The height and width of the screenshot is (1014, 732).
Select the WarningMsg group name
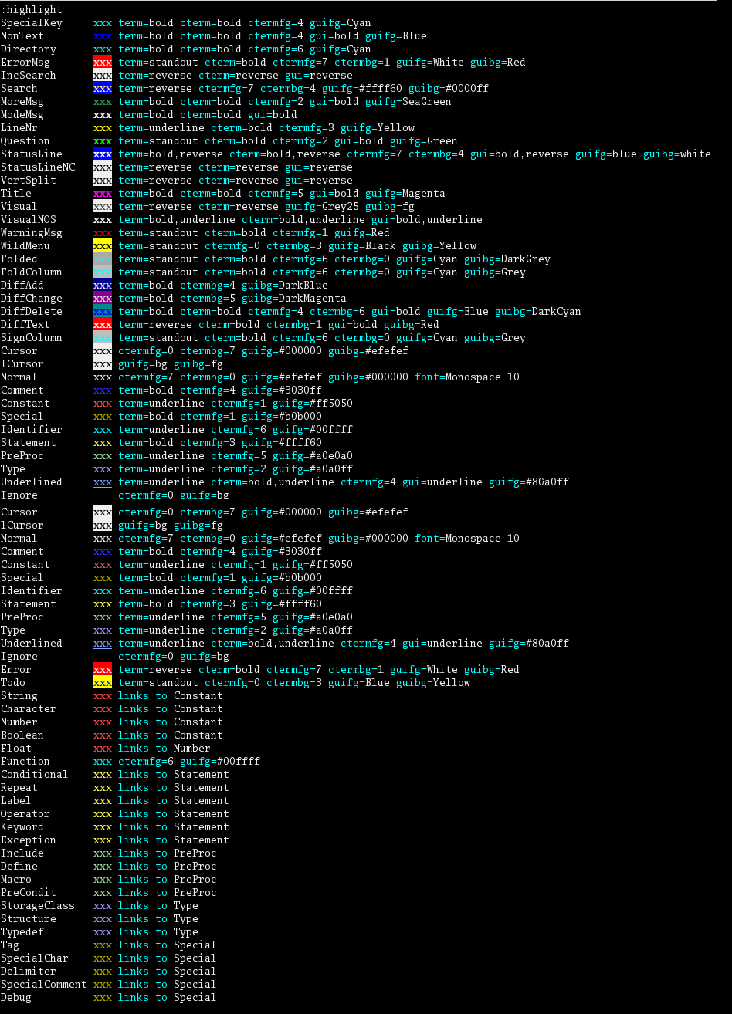coord(32,233)
